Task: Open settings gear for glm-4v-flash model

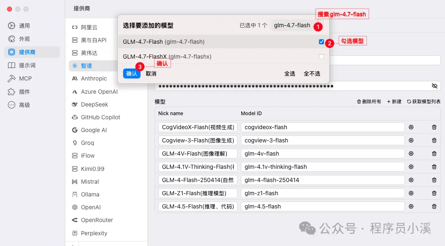Action: [411, 154]
